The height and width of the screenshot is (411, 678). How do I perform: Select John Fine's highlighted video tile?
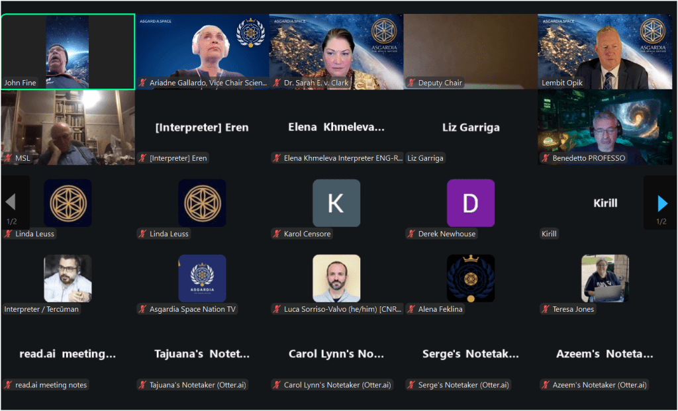coord(68,52)
